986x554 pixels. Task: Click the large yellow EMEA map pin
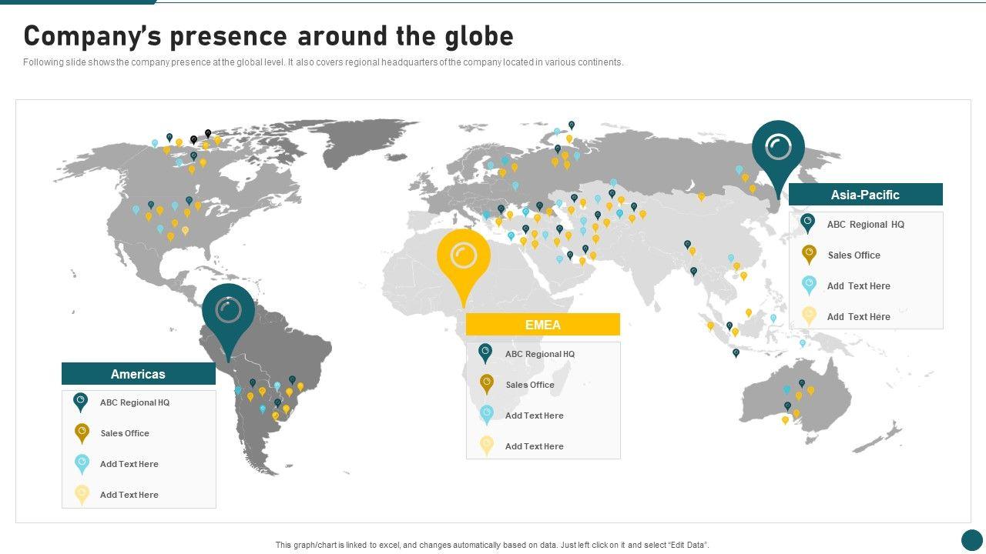pos(463,259)
